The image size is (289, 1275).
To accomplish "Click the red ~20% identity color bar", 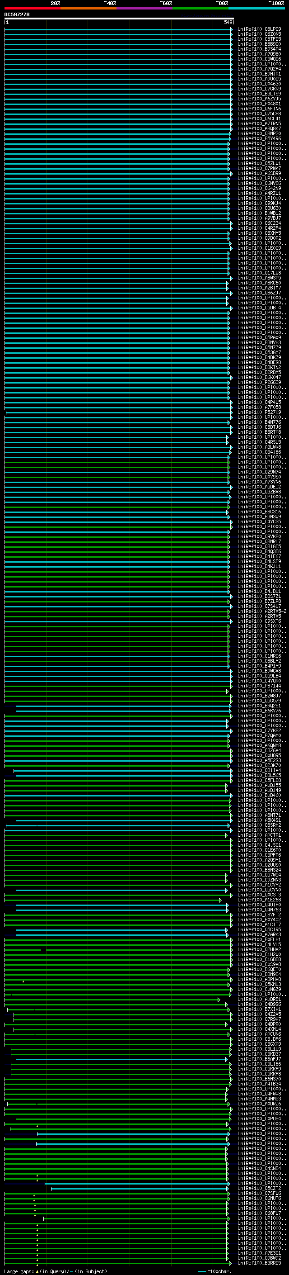I will (33, 8).
